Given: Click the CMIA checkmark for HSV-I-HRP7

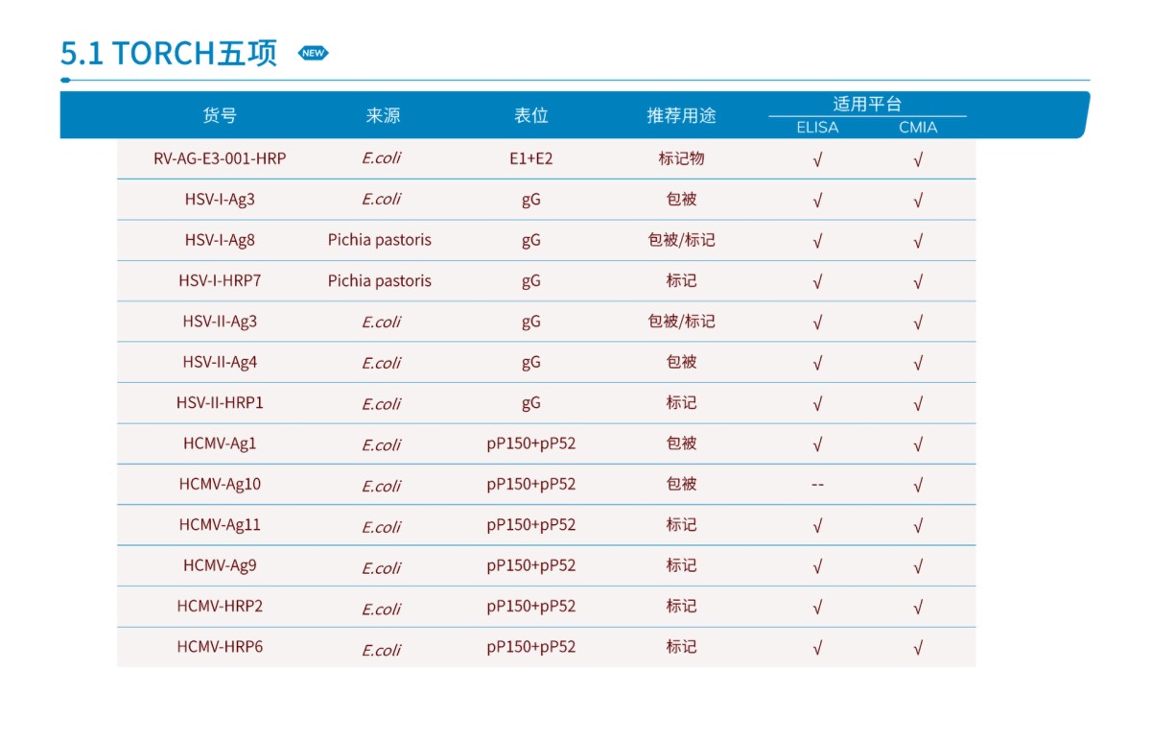Looking at the screenshot, I should pos(919,280).
